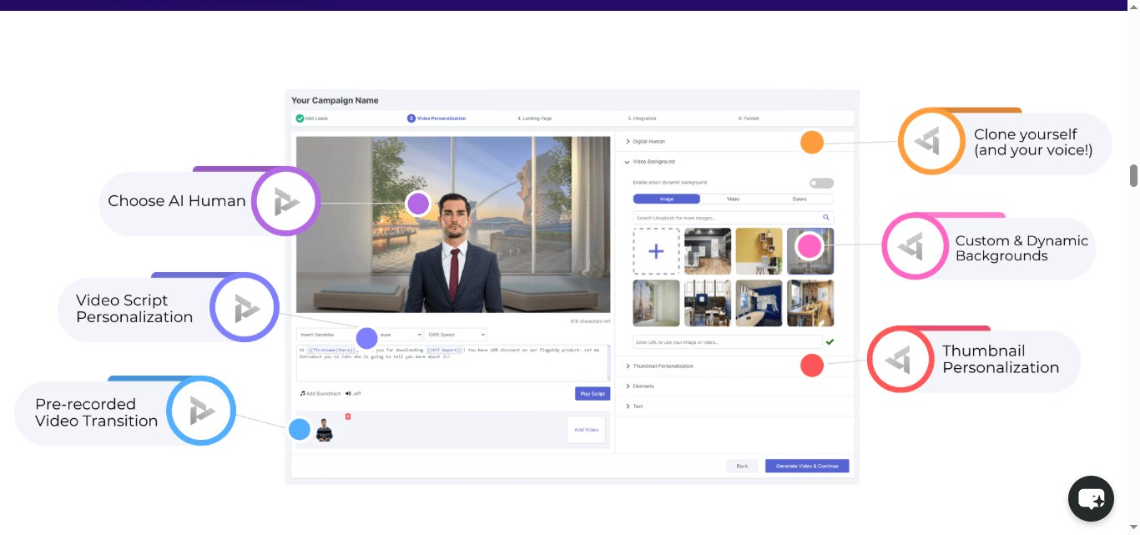This screenshot has height=535, width=1140.
Task: Click the page vertical scrollbar thumb
Action: pyautogui.click(x=1134, y=175)
